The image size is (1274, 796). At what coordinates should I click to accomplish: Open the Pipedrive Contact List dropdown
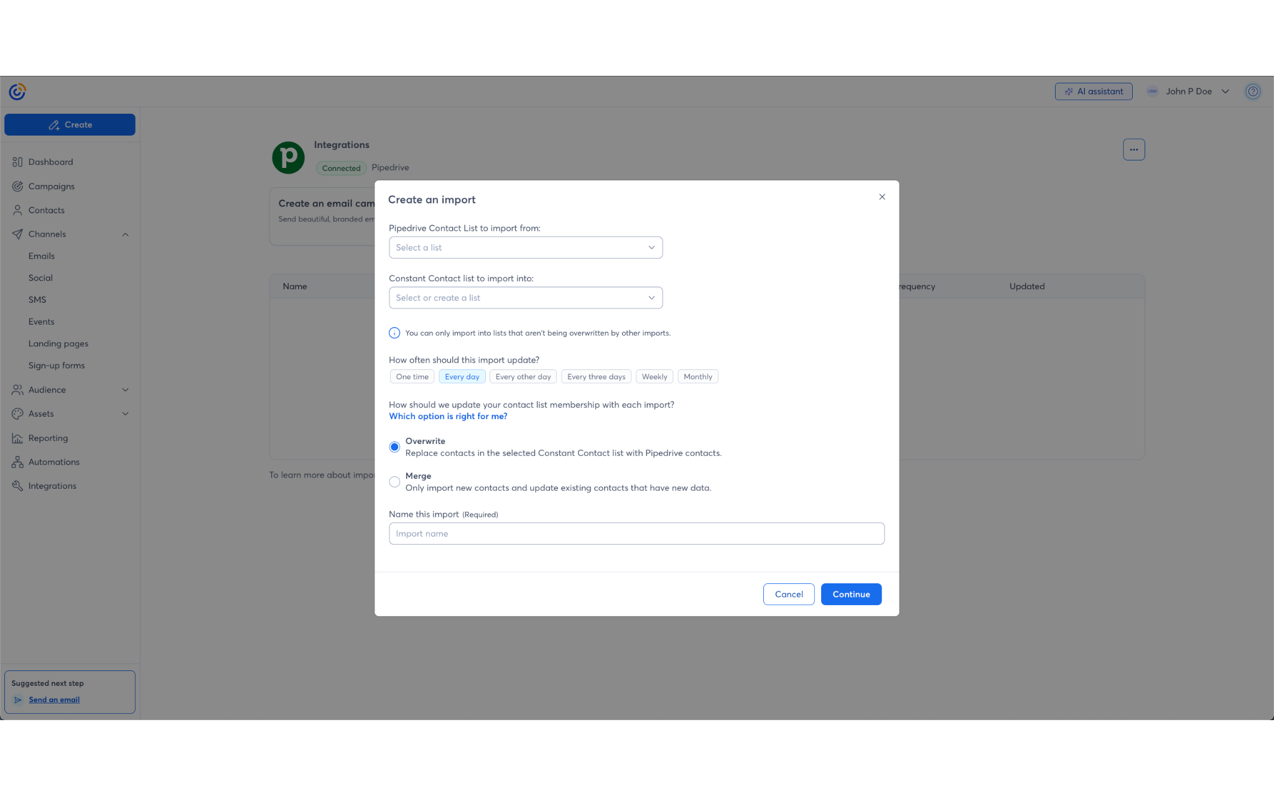click(525, 248)
